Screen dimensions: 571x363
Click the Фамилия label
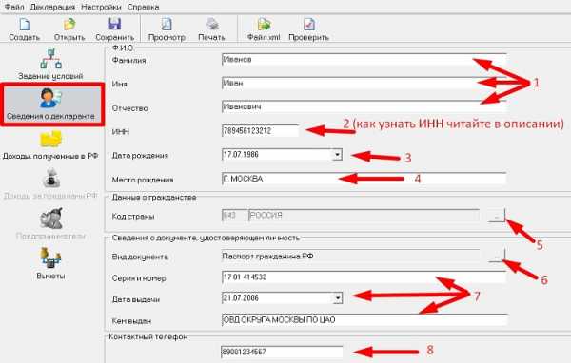pyautogui.click(x=128, y=61)
